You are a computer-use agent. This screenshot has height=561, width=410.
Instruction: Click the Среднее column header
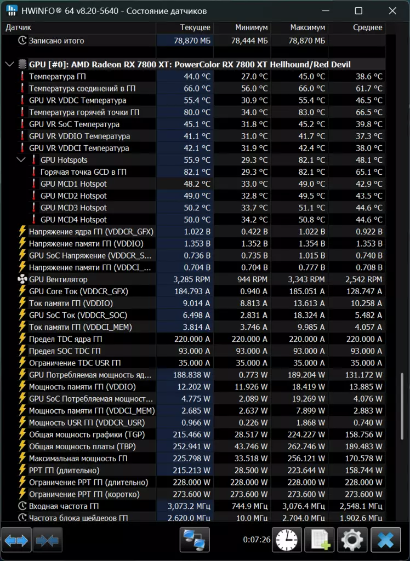click(x=357, y=27)
